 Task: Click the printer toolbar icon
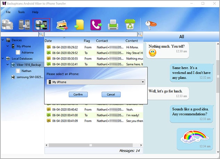[x=113, y=25]
